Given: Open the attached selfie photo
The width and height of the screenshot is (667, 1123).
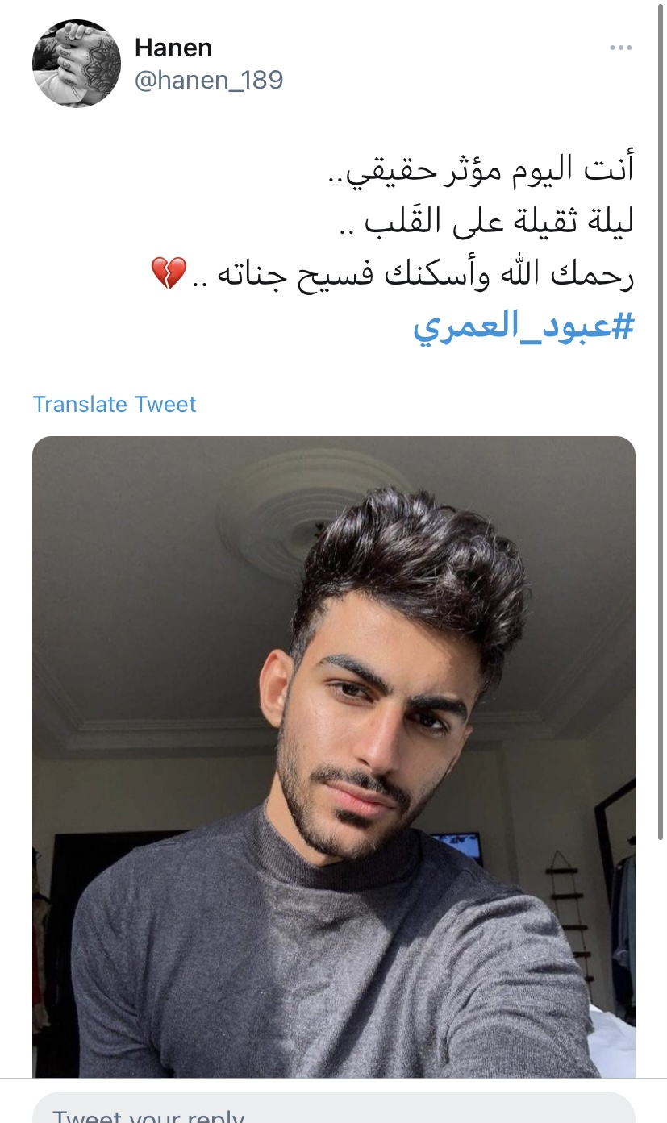Looking at the screenshot, I should [x=334, y=757].
